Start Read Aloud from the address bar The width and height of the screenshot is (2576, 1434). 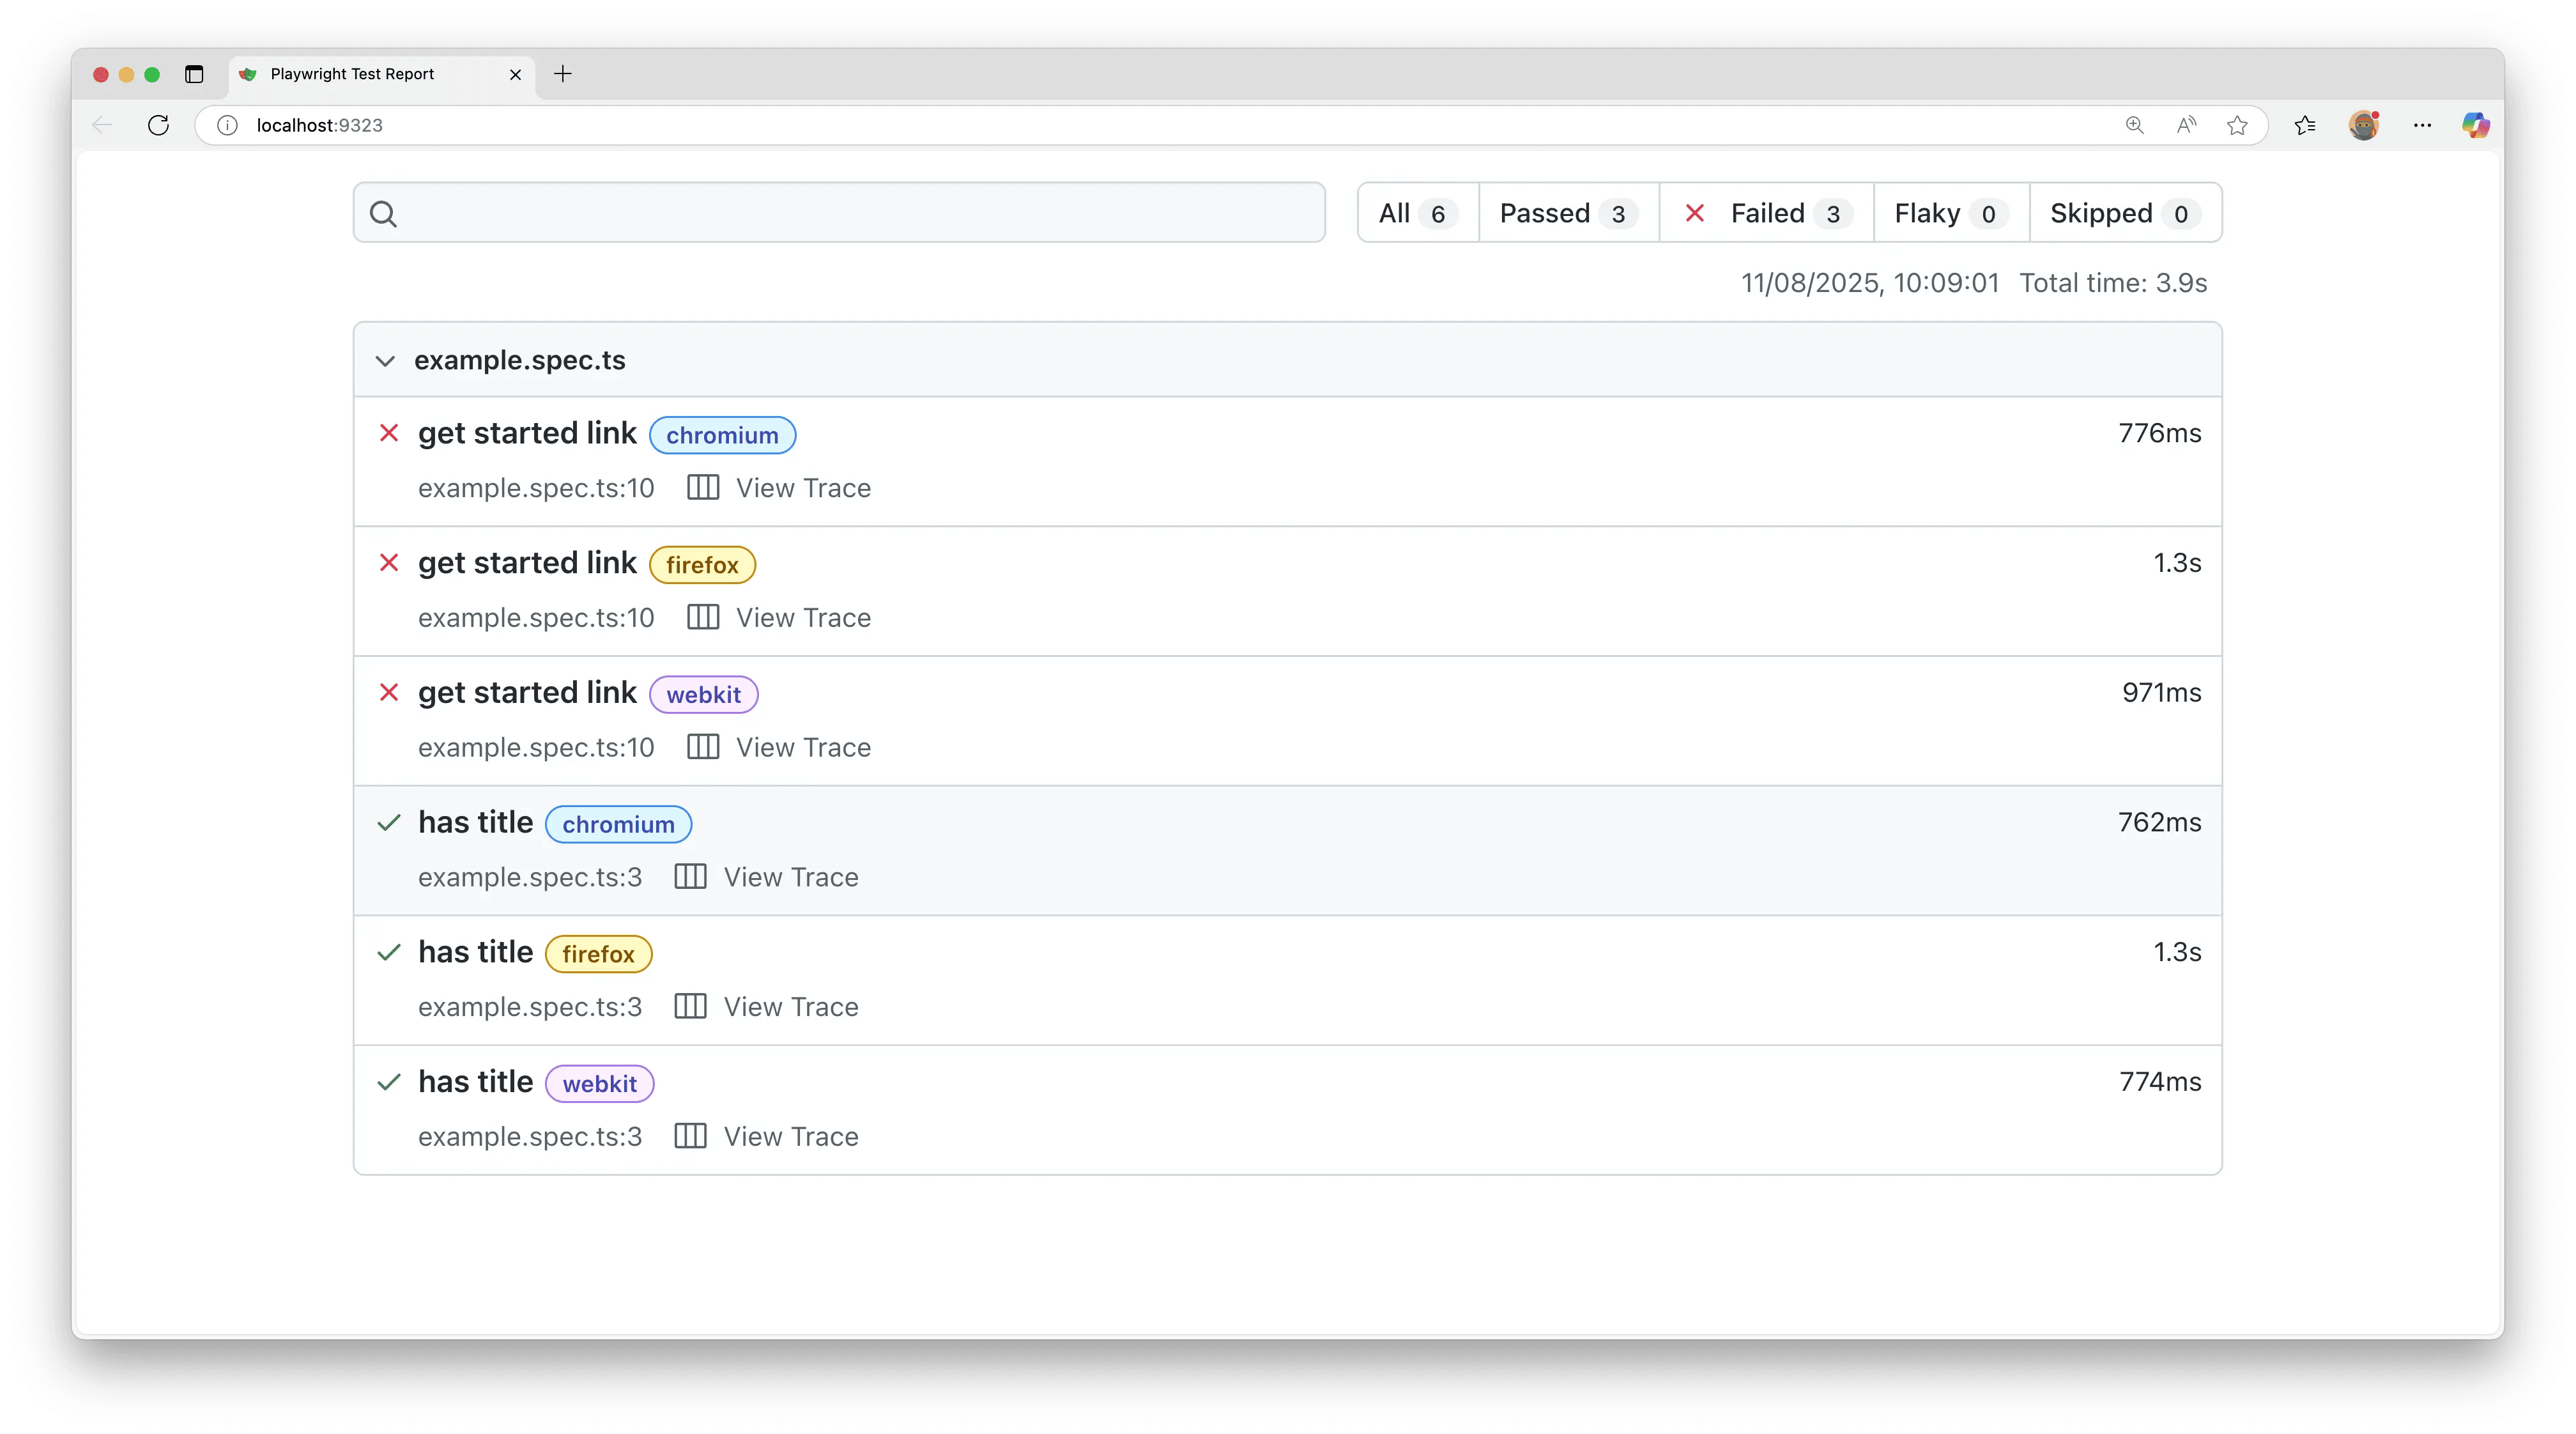(x=2186, y=124)
